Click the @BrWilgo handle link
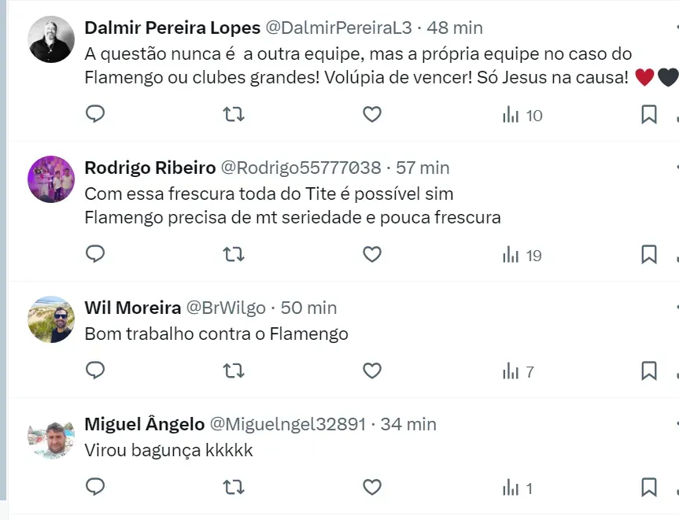The width and height of the screenshot is (679, 520). pos(225,308)
